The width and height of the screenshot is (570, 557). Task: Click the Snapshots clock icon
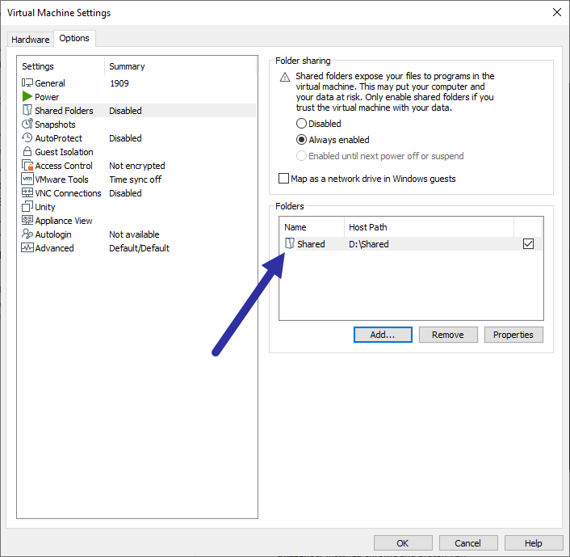[27, 124]
